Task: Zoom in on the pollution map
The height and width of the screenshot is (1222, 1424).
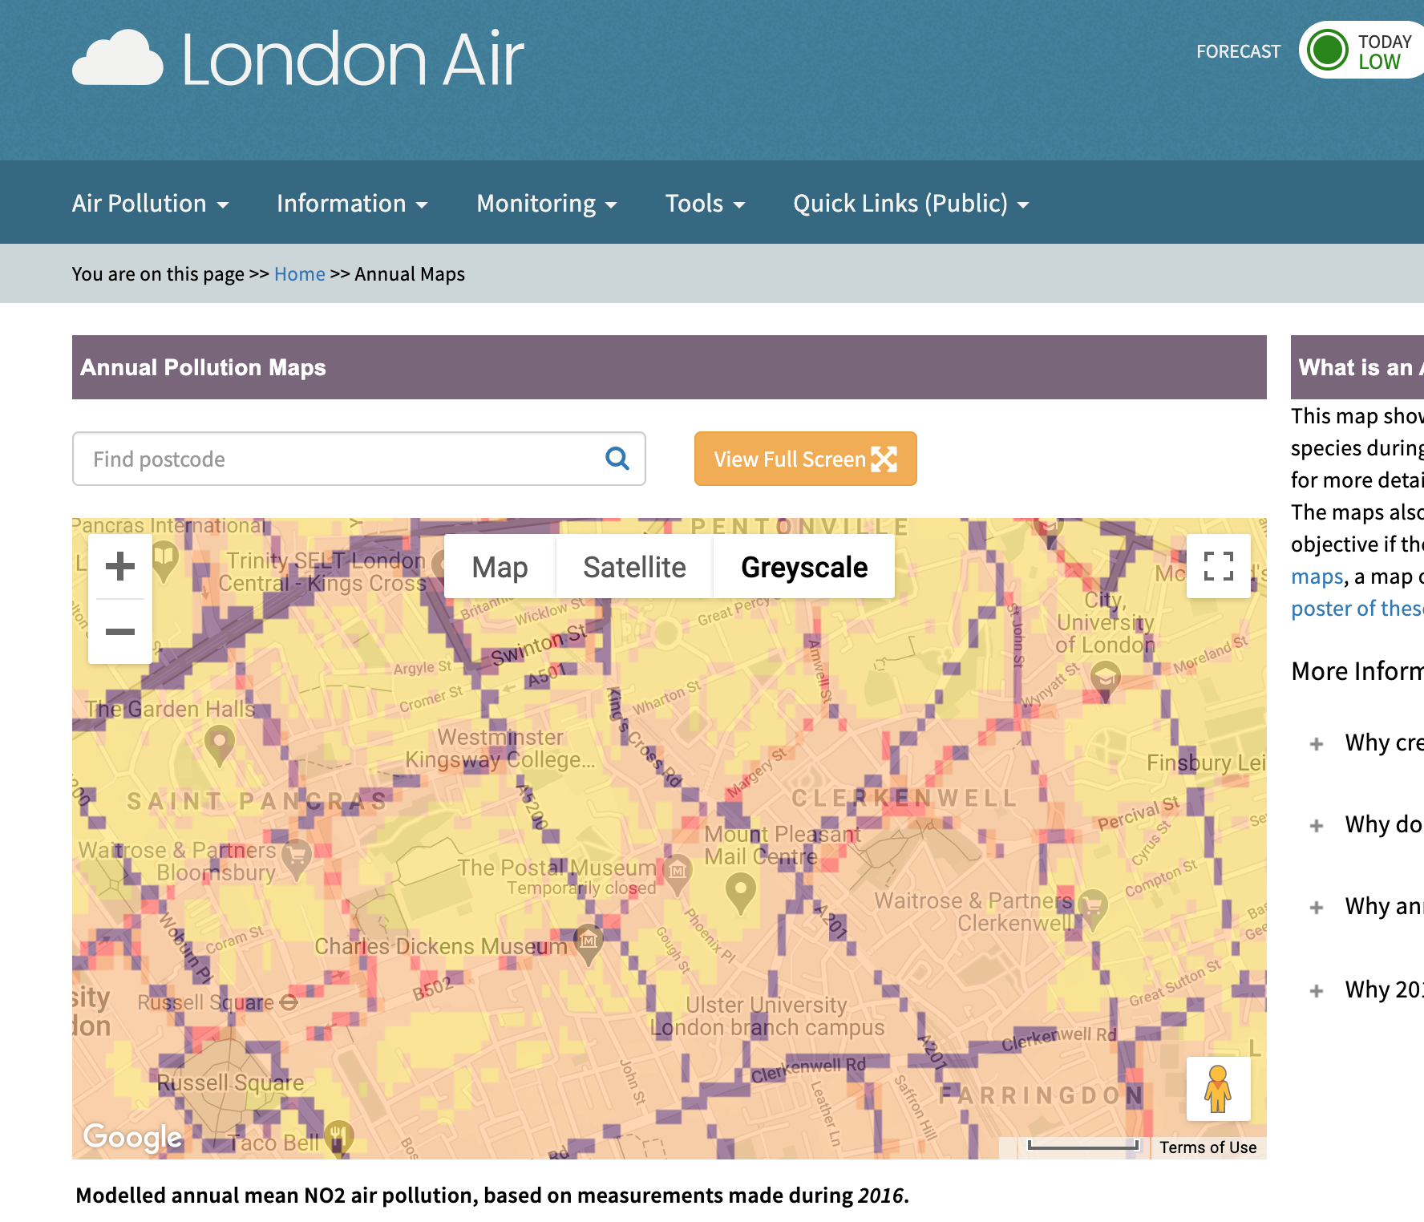Action: pyautogui.click(x=120, y=566)
